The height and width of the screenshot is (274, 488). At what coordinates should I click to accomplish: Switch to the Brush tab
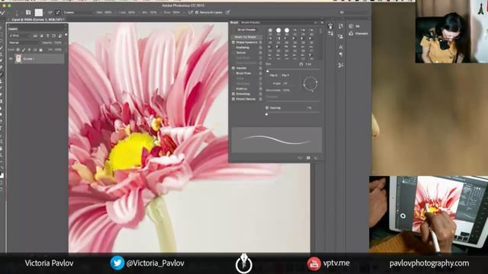(x=234, y=22)
